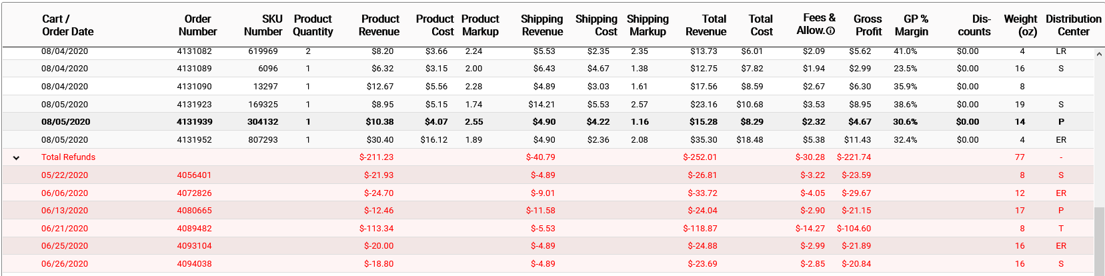
Task: Click refunded order number 4094038
Action: click(194, 264)
